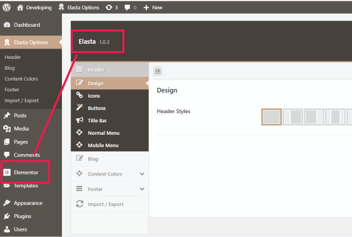
Task: Expand the Content Colors section
Action: point(109,174)
